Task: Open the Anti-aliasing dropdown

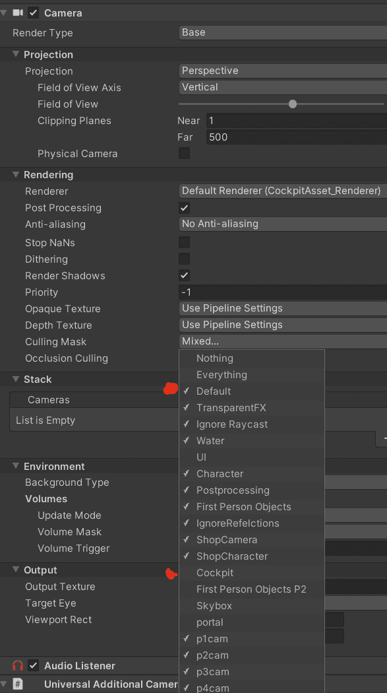Action: click(283, 224)
